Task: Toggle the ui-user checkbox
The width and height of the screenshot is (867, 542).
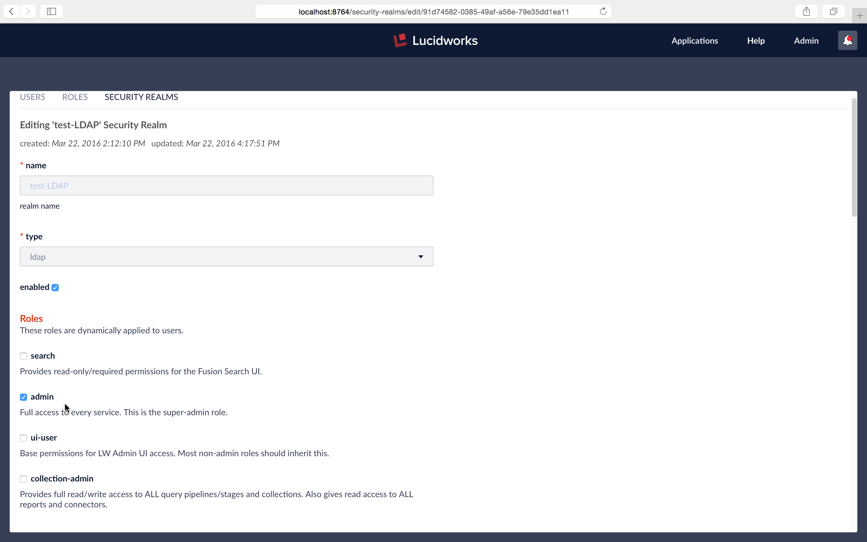Action: [23, 438]
